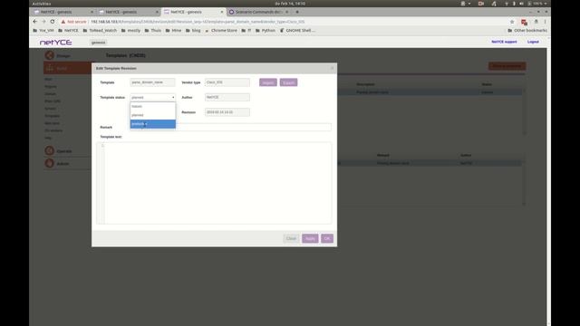Choose the highlighted bottom option in status list
The width and height of the screenshot is (580, 326).
pyautogui.click(x=152, y=124)
